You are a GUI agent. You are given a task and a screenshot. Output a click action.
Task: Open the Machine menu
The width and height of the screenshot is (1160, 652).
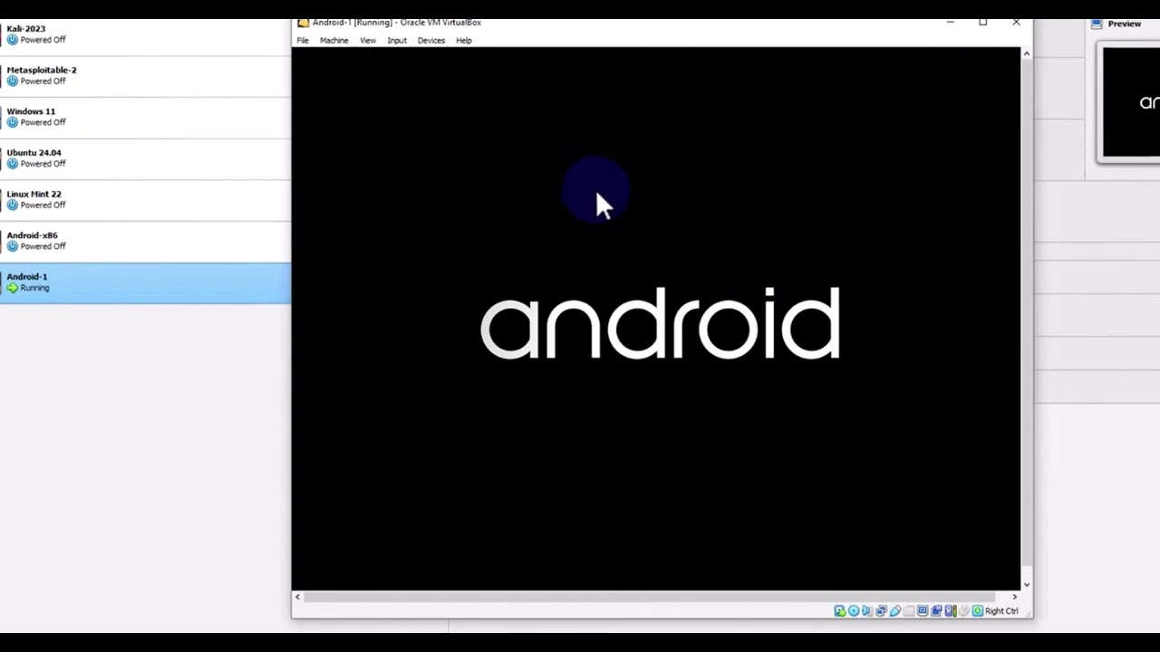pyautogui.click(x=333, y=41)
